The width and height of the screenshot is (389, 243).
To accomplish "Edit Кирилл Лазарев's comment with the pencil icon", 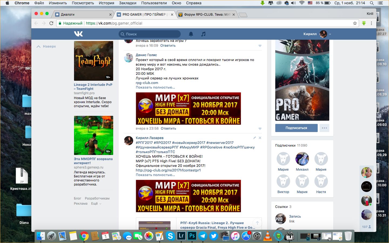I will [x=254, y=138].
